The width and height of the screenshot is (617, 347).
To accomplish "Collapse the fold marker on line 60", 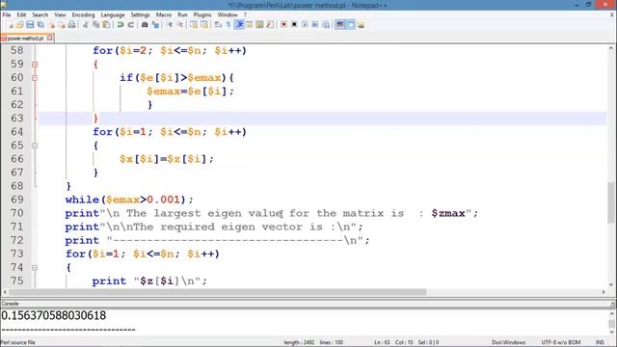I will click(35, 78).
